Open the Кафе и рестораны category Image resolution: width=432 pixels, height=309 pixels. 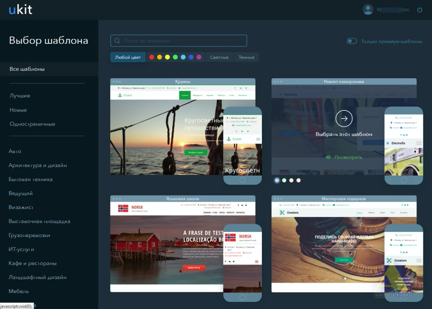click(33, 263)
